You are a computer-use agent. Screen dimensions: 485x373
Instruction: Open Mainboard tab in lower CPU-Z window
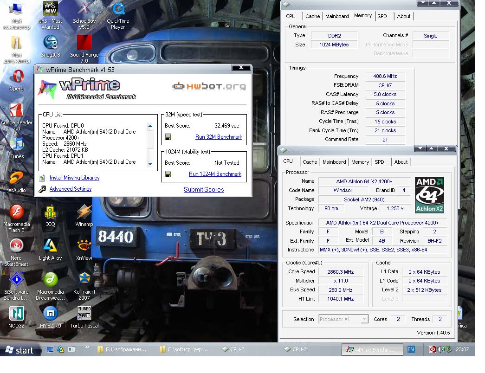click(x=334, y=162)
